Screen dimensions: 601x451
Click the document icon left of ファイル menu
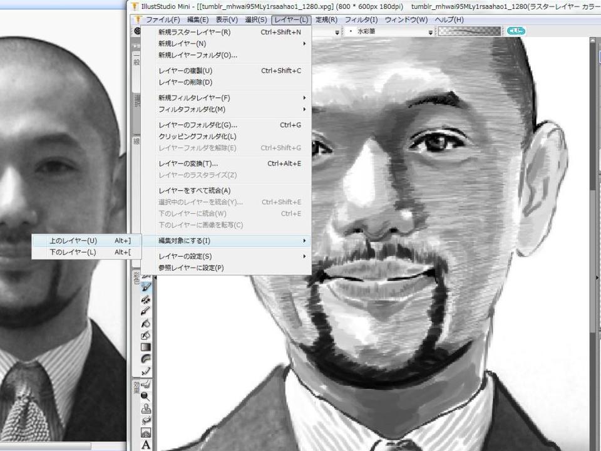tap(137, 19)
